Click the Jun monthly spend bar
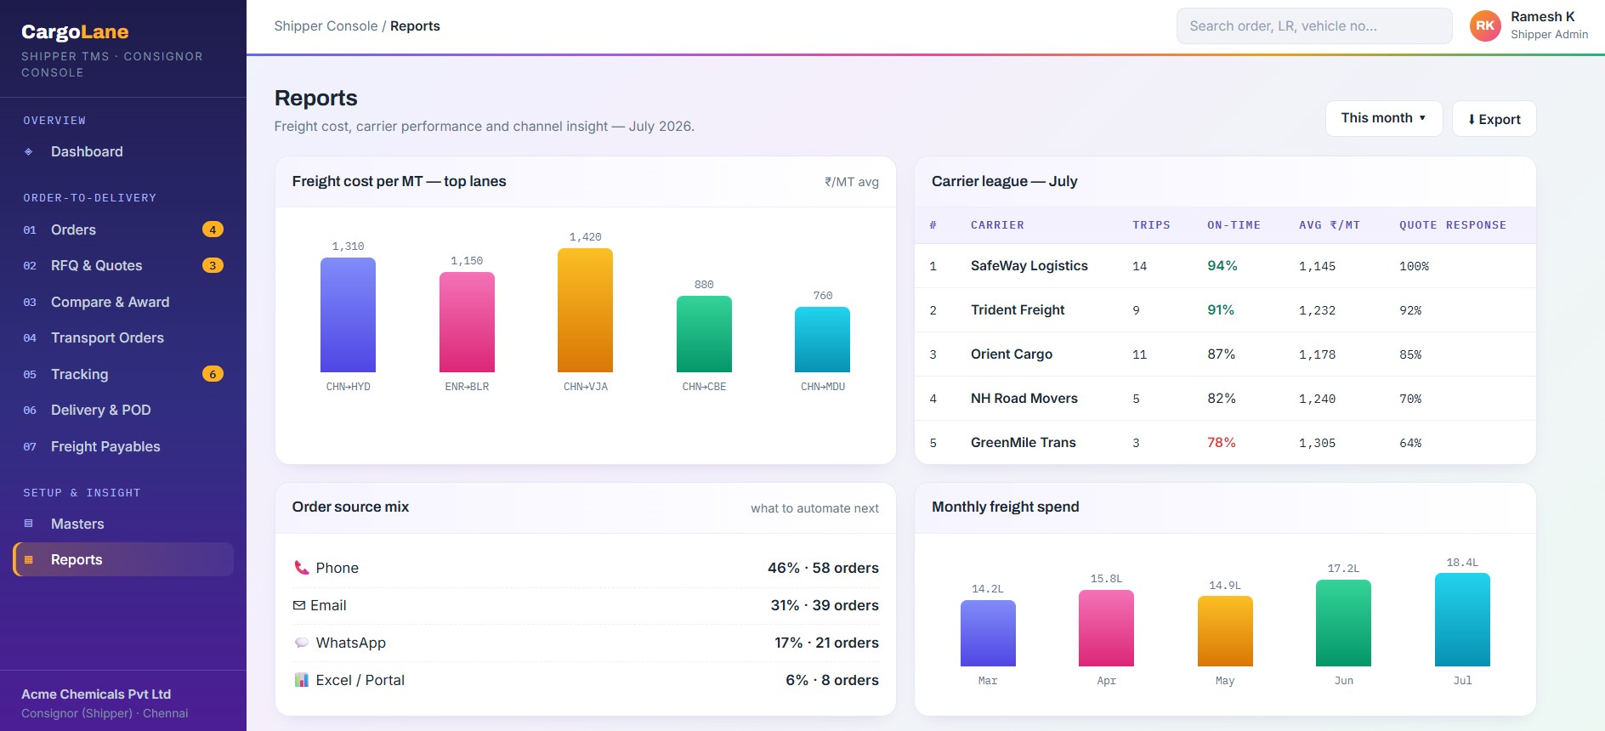The image size is (1605, 731). (1343, 623)
